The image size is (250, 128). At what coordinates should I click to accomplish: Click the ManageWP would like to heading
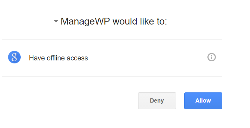pyautogui.click(x=114, y=21)
